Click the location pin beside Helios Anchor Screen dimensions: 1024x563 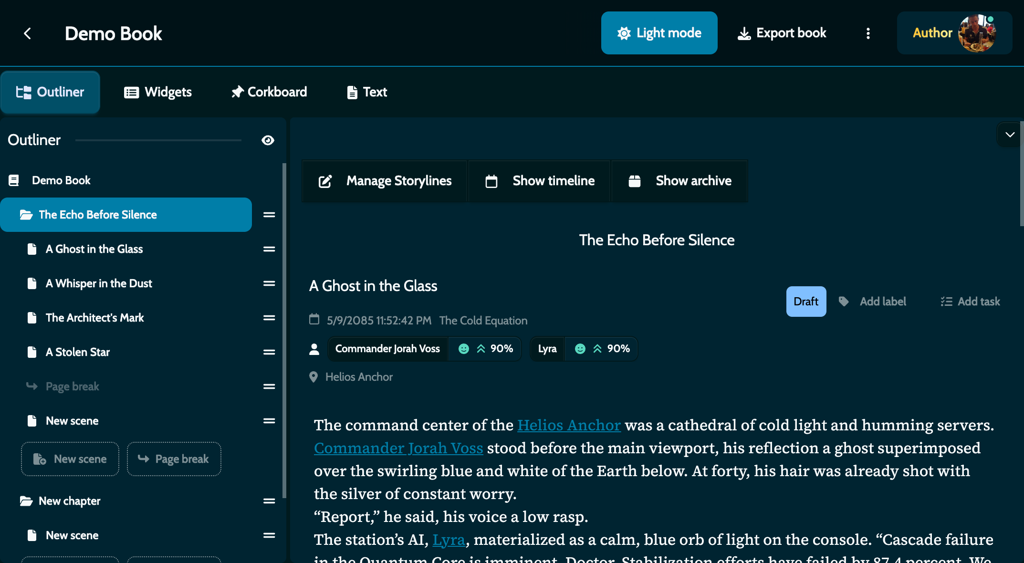(313, 377)
